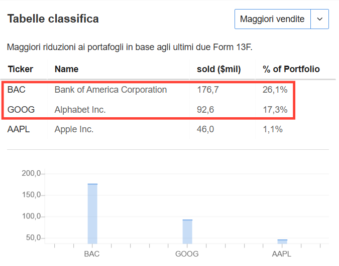Select the AAPL ticker cell

pyautogui.click(x=19, y=129)
